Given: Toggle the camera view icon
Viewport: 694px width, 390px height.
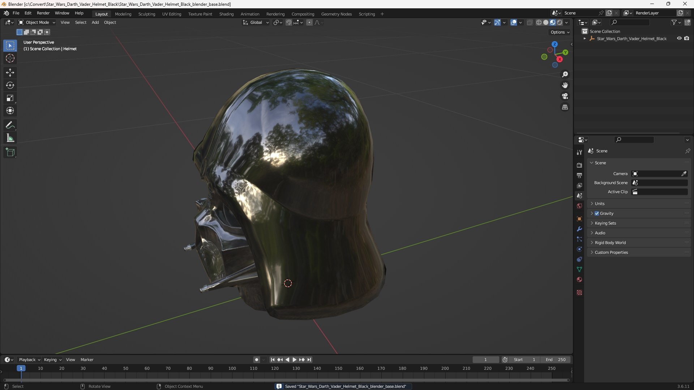Looking at the screenshot, I should 565,96.
